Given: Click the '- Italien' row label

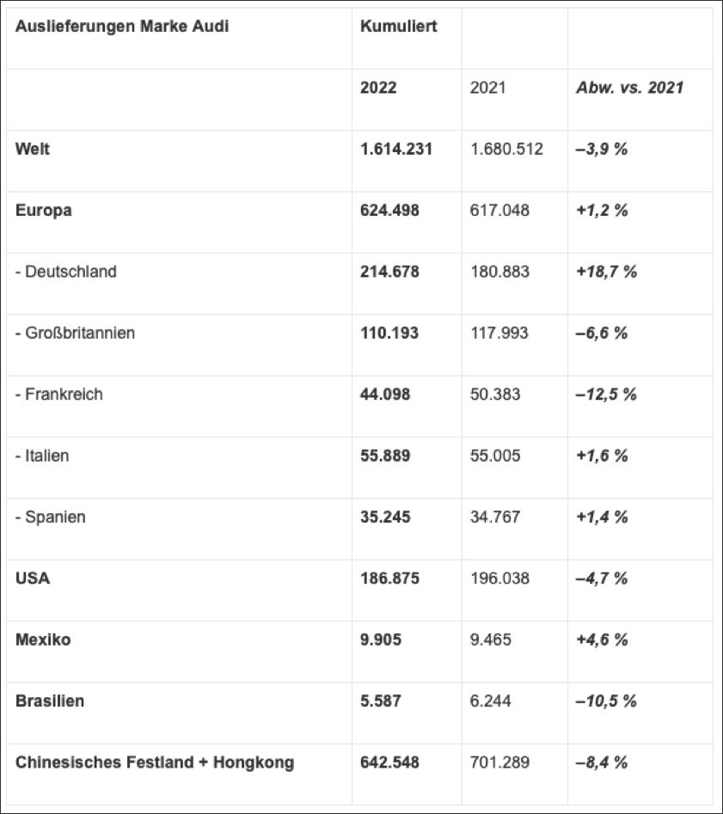Looking at the screenshot, I should pos(42,456).
